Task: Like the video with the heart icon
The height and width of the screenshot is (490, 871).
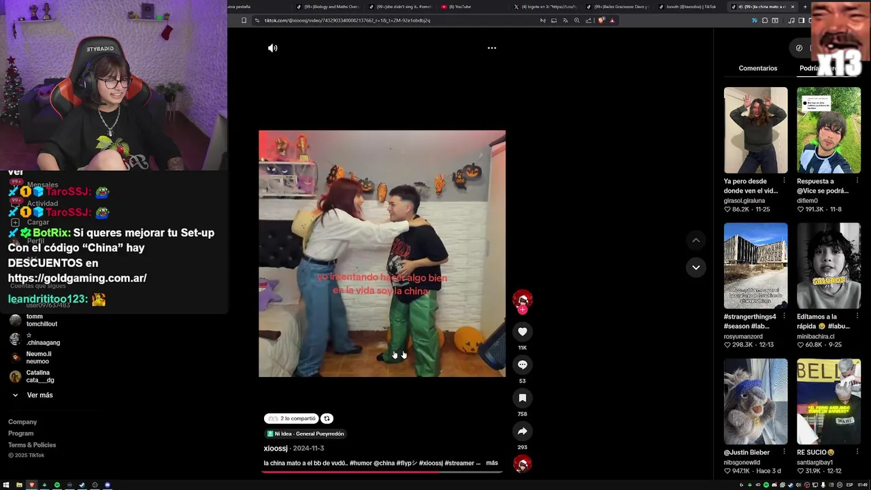Action: [523, 331]
